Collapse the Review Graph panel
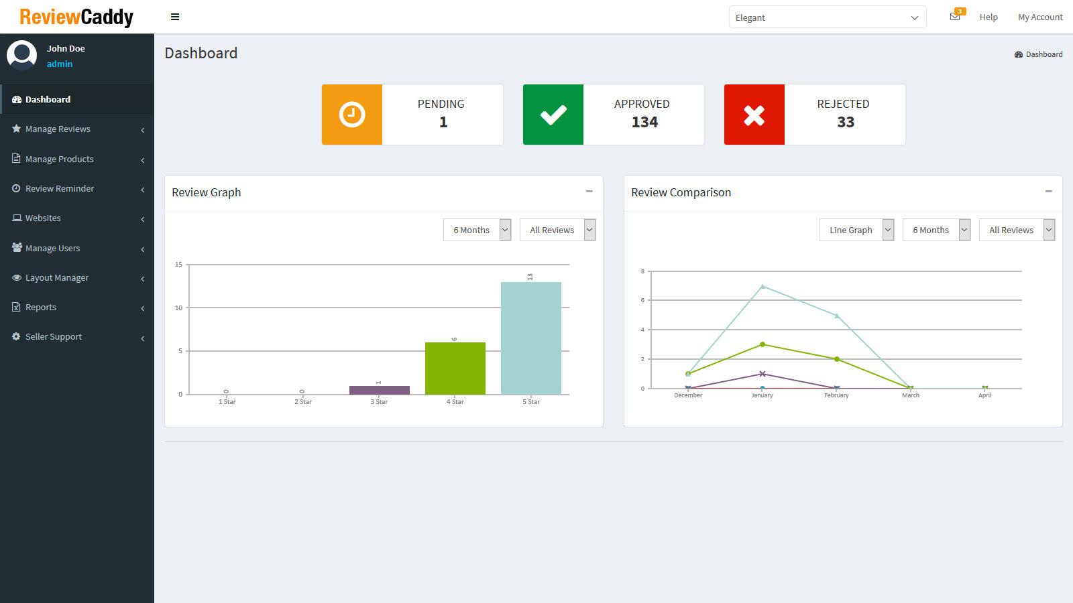The width and height of the screenshot is (1073, 603). [590, 191]
